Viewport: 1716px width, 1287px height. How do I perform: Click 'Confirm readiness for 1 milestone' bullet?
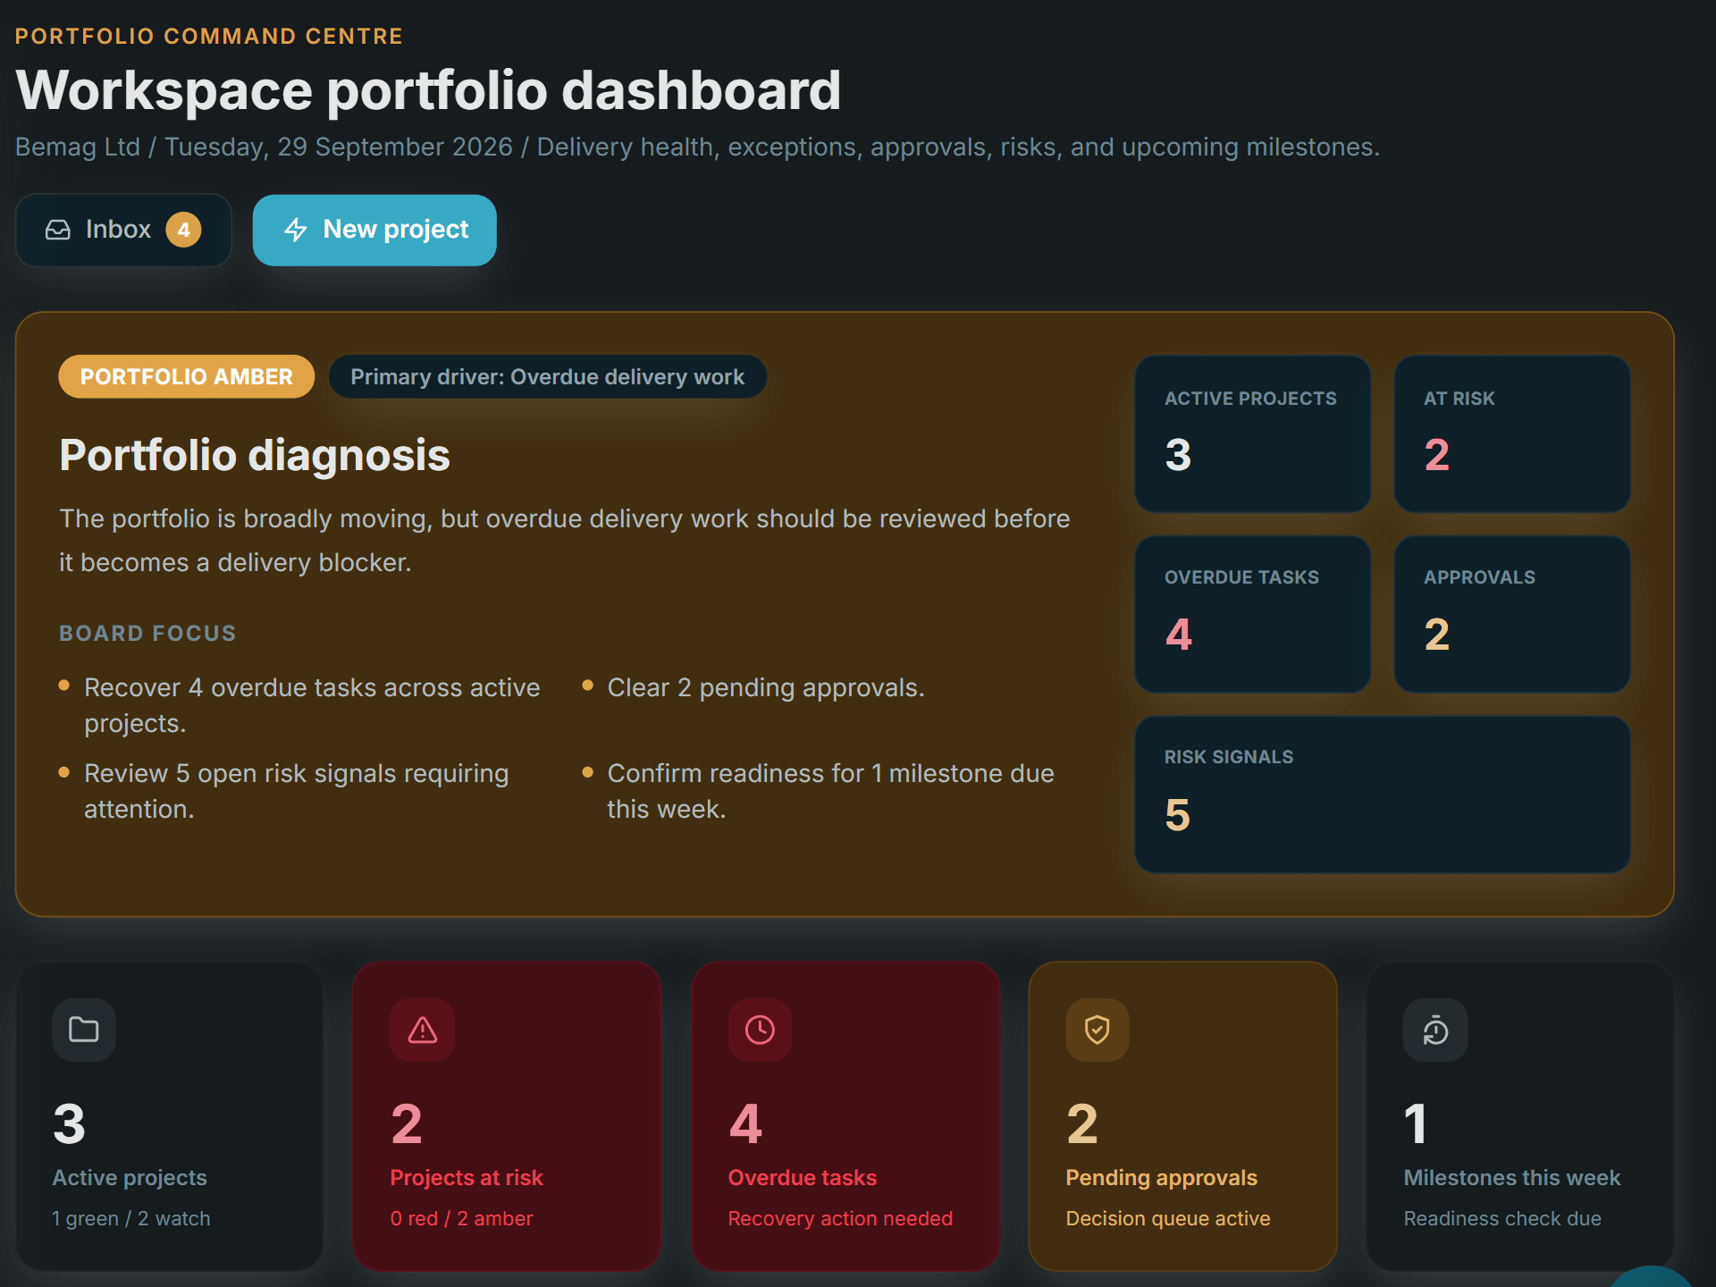[x=830, y=791]
